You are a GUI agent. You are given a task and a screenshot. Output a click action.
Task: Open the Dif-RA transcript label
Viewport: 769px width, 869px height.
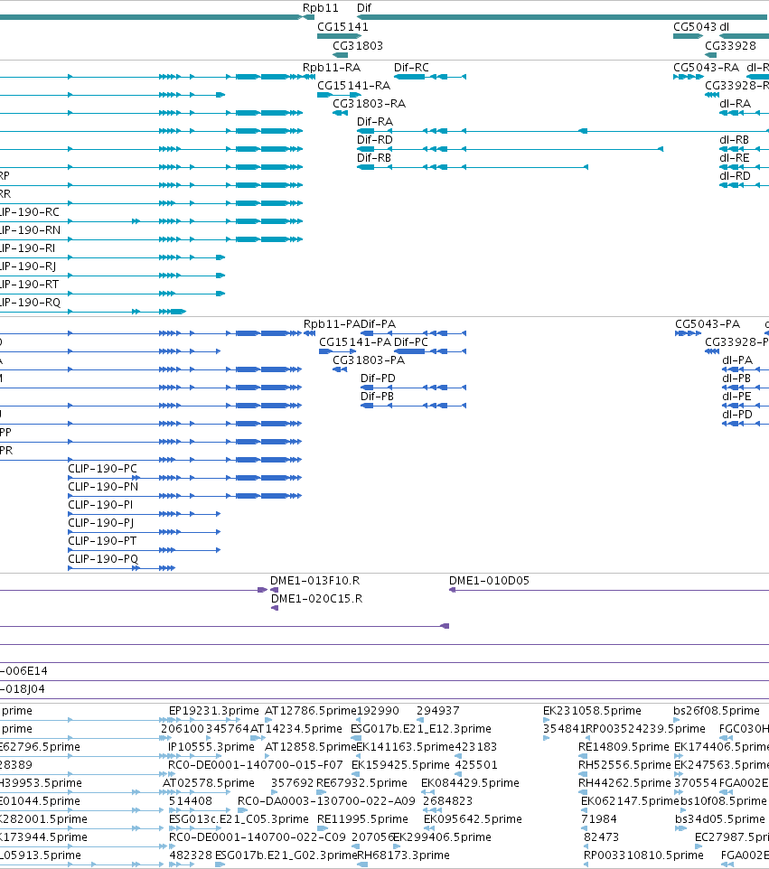coord(375,121)
